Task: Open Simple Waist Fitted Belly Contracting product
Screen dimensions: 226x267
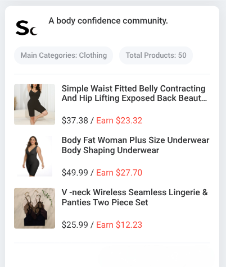Action: click(134, 93)
